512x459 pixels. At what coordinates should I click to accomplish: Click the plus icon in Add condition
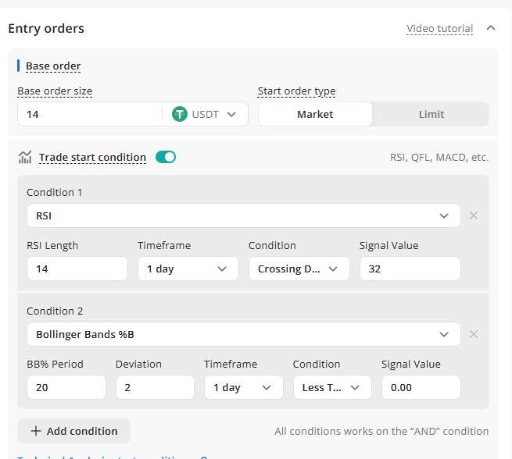36,431
